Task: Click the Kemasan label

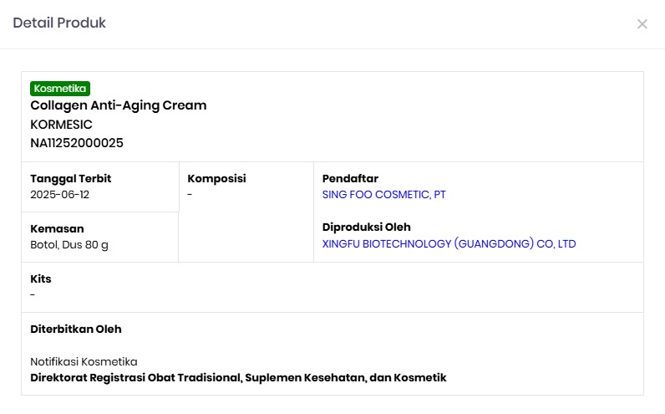Action: [x=57, y=228]
